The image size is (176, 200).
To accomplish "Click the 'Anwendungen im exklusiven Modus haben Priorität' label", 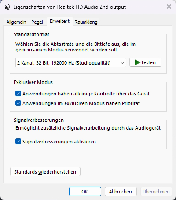I will (81, 103).
